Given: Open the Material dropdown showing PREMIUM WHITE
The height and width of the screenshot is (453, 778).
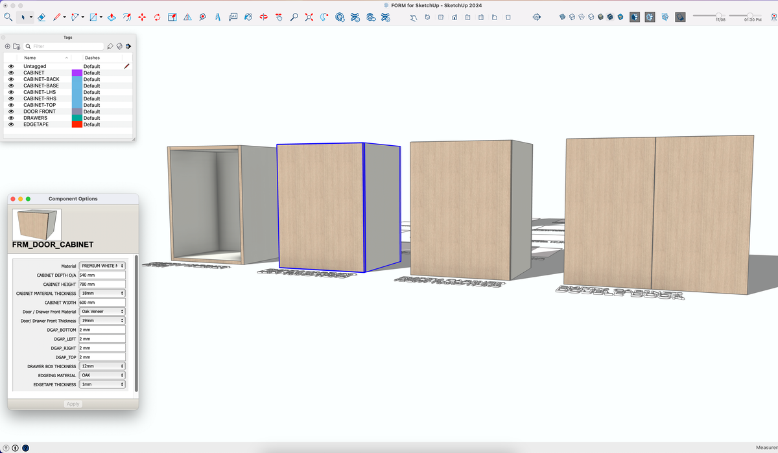Looking at the screenshot, I should tap(102, 265).
